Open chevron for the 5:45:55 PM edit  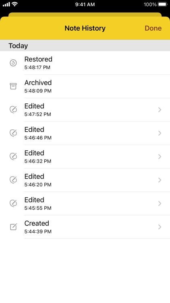tap(160, 204)
